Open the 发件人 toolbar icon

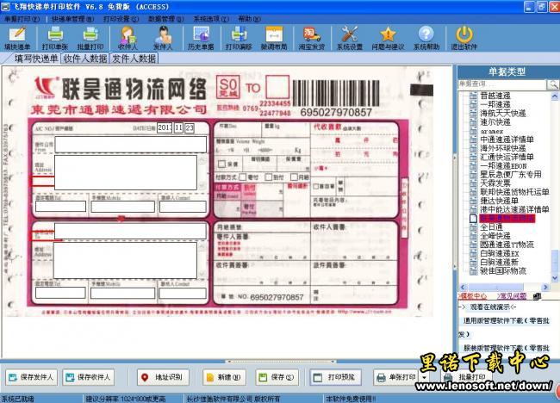coord(163,38)
